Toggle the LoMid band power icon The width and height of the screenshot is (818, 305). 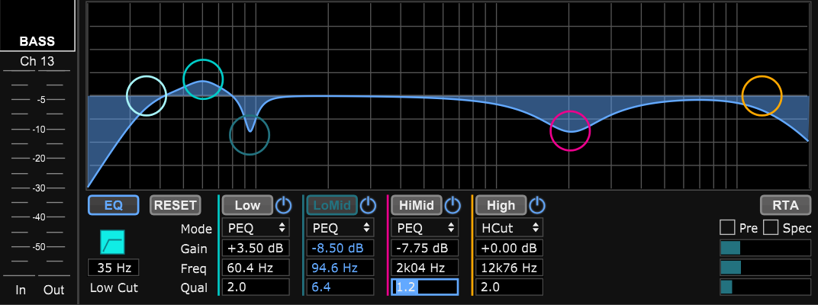click(368, 205)
